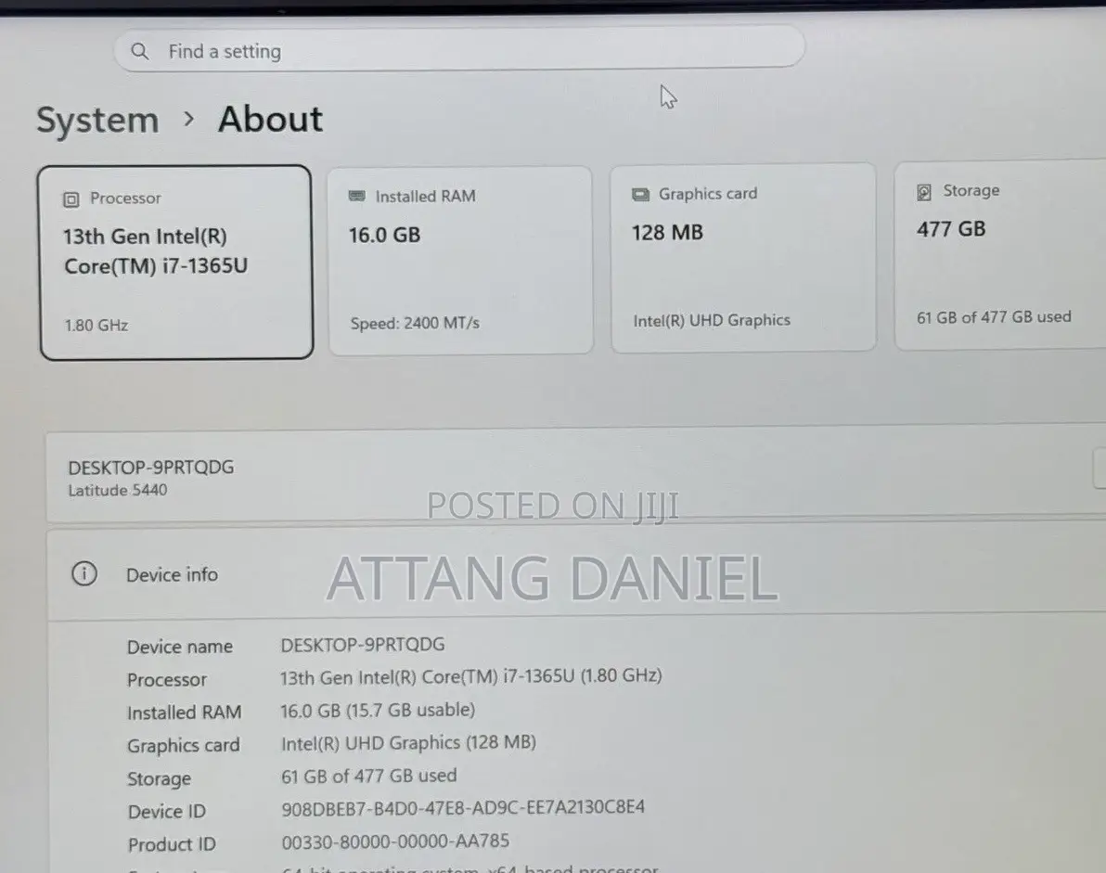
Task: Click Intel(R) UHD Graphics (128 MB) value
Action: point(408,742)
